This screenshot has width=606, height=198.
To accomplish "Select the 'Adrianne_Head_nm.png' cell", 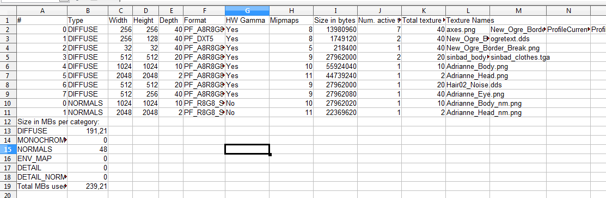I will coord(468,112).
